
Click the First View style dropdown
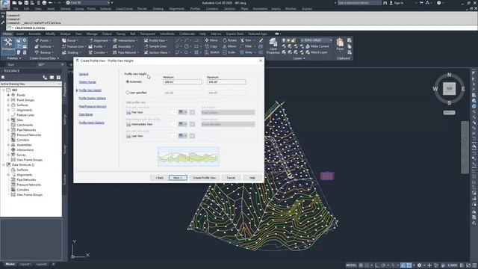tap(151, 112)
